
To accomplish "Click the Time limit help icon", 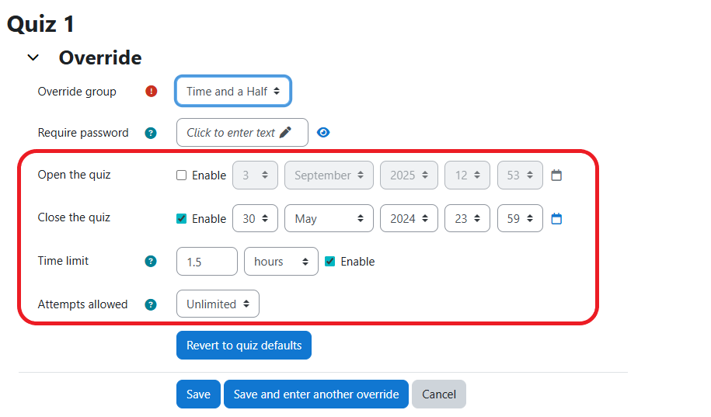I will pyautogui.click(x=151, y=262).
